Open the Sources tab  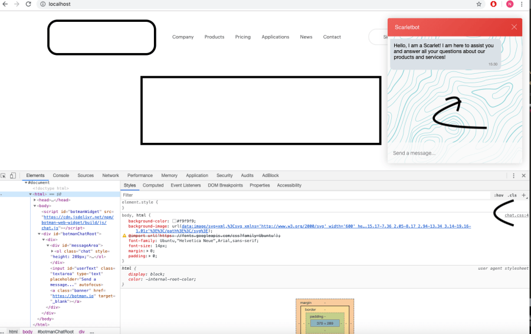[86, 175]
